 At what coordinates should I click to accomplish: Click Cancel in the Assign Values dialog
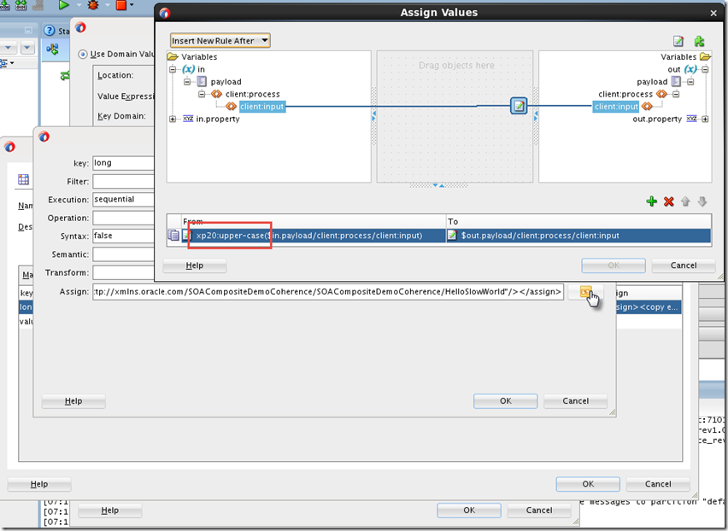683,265
